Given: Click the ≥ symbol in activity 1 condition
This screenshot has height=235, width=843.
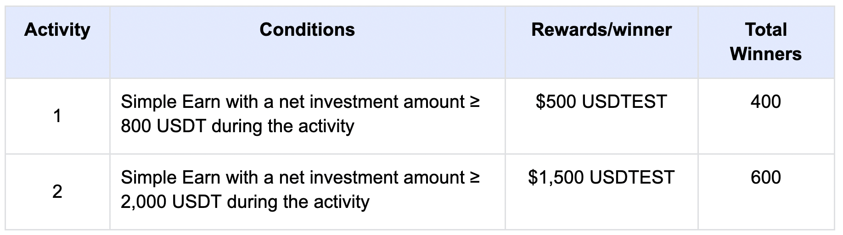Looking at the screenshot, I should 475,102.
